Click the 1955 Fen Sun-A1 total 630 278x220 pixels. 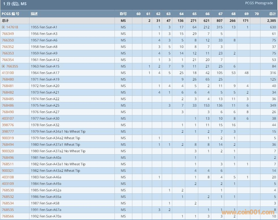click(273, 27)
